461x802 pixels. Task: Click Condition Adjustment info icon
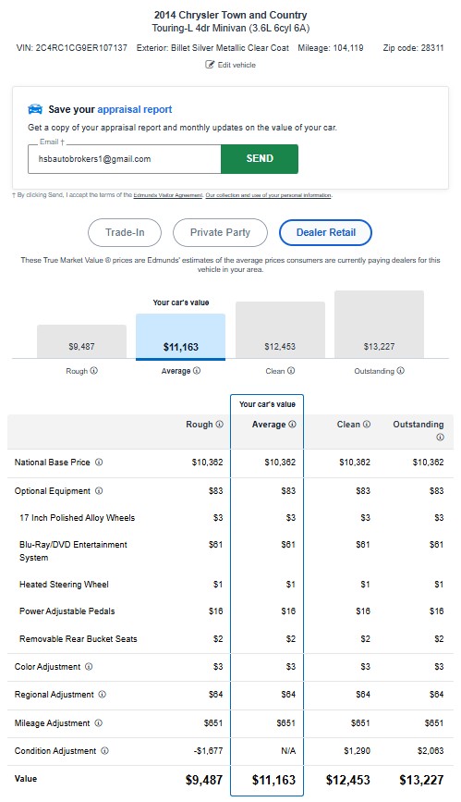coord(104,750)
